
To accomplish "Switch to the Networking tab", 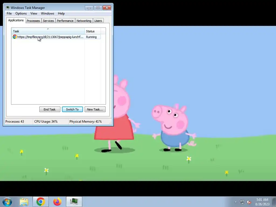I will [x=84, y=21].
